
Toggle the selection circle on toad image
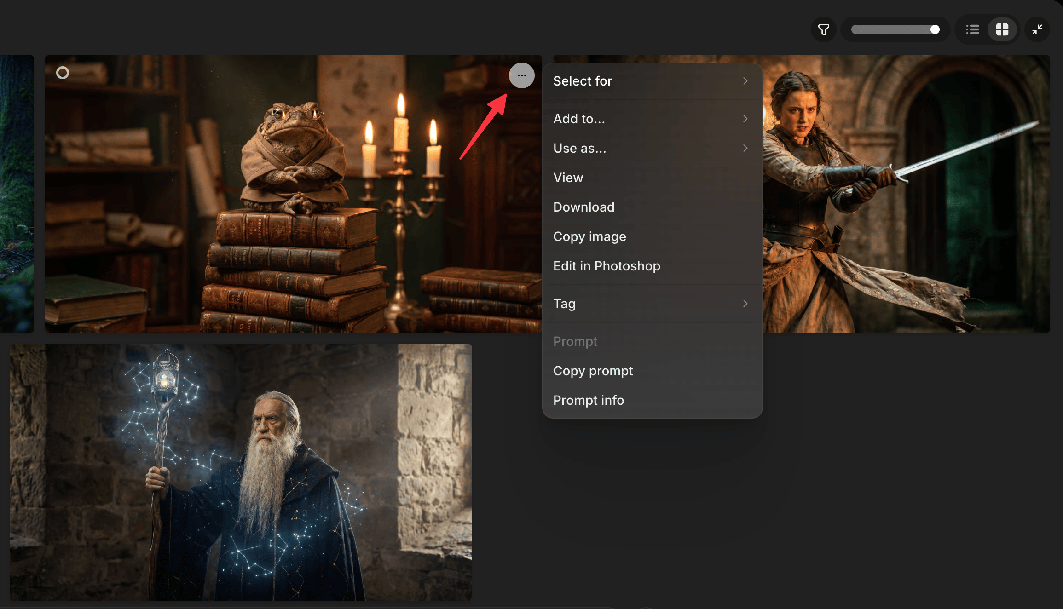(63, 73)
